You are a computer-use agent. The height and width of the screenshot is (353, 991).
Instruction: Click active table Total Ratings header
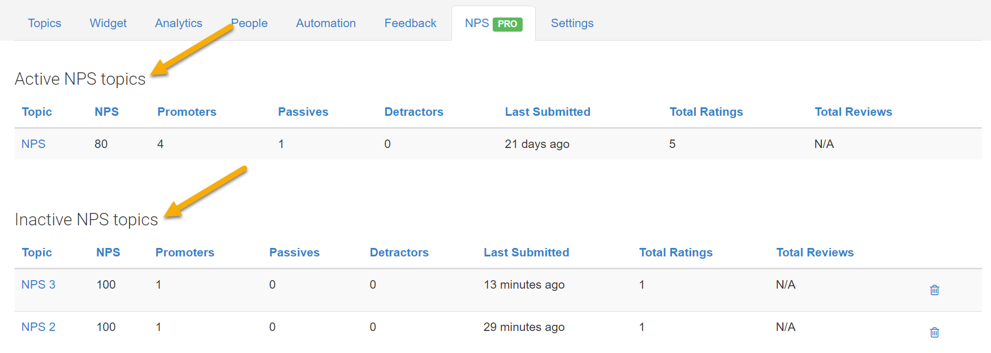pyautogui.click(x=706, y=112)
